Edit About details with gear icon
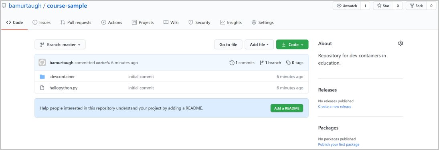This screenshot has height=150, width=439. click(x=401, y=43)
